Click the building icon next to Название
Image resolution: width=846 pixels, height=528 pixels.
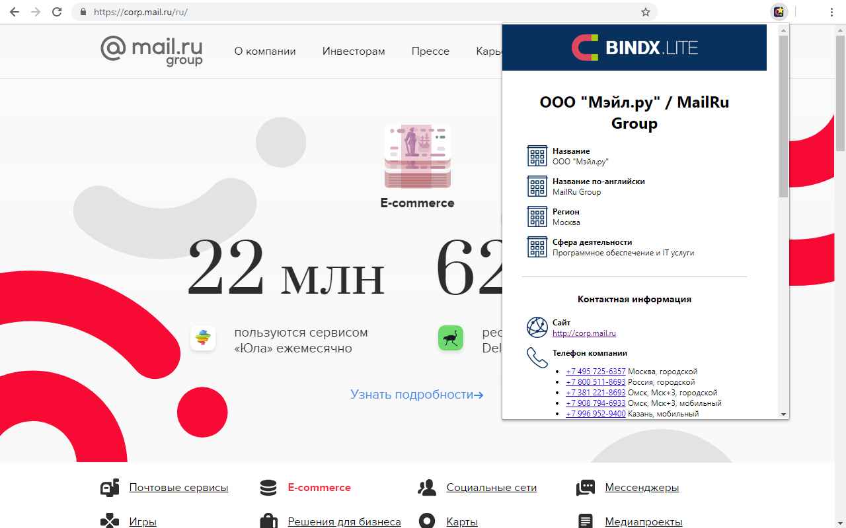pyautogui.click(x=537, y=156)
